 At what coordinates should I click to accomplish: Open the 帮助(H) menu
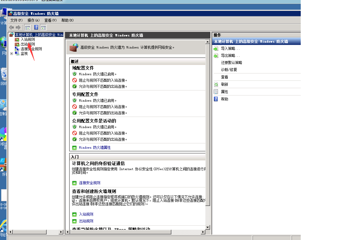67,20
